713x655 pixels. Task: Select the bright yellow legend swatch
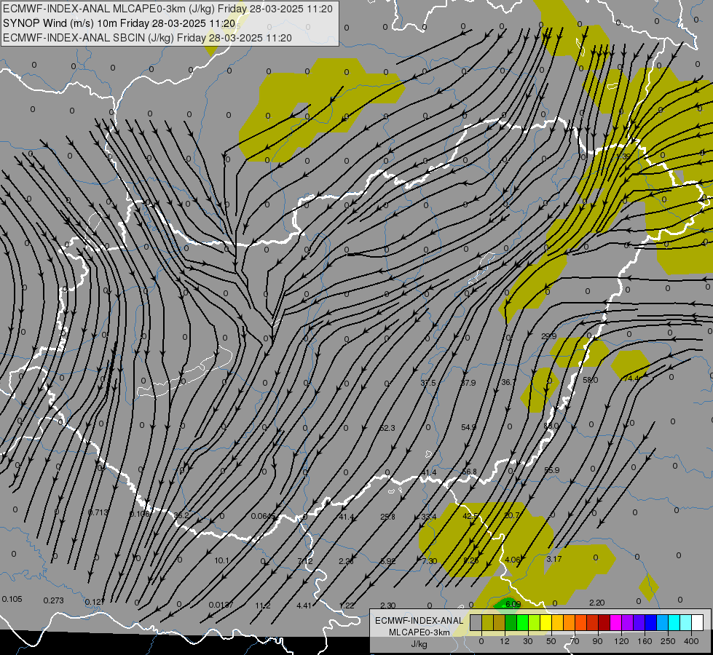(546, 622)
